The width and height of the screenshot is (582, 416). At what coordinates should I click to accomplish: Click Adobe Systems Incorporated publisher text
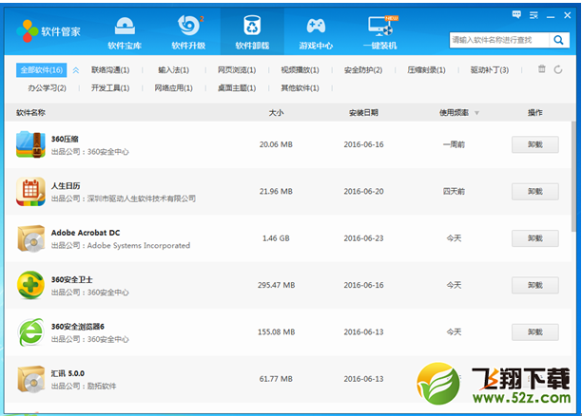point(139,245)
